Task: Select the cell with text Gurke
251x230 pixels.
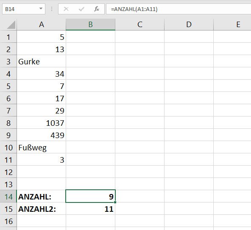Action: tap(41, 61)
